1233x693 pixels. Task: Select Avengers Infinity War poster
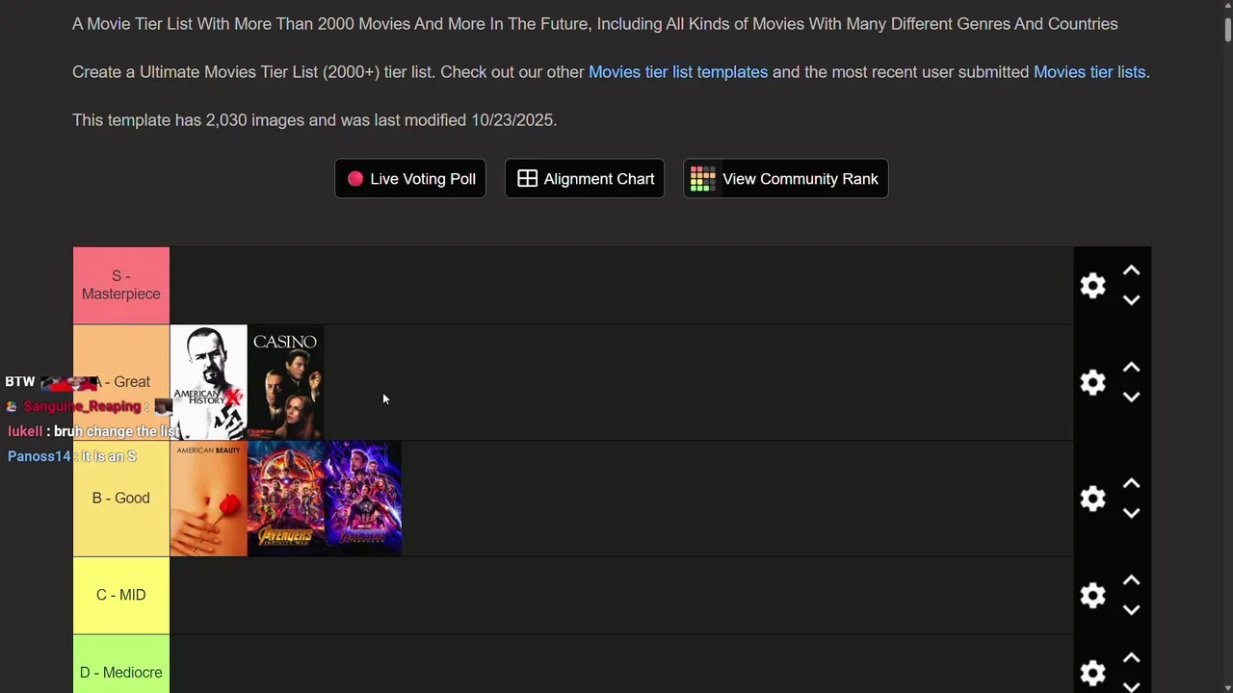click(x=286, y=499)
